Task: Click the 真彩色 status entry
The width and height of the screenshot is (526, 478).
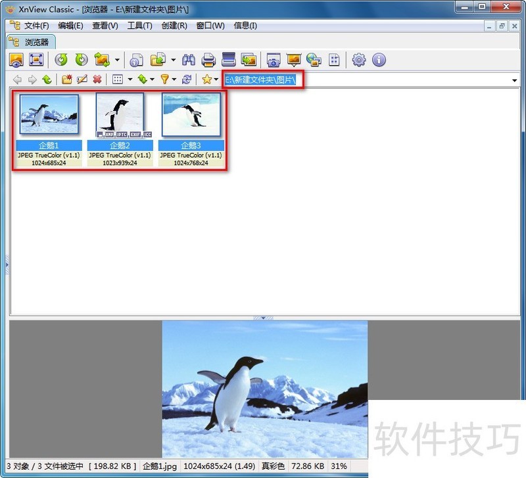Action: coord(273,466)
